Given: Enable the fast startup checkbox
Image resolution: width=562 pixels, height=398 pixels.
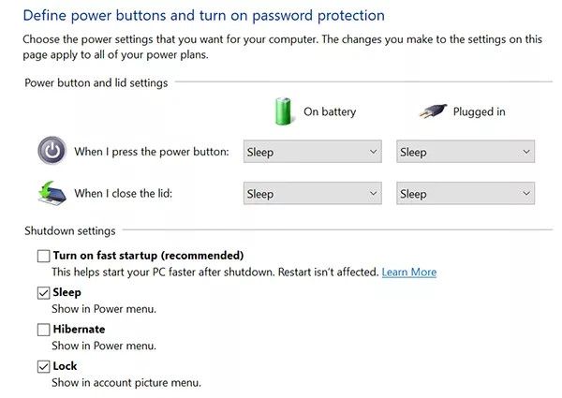Looking at the screenshot, I should coord(43,256).
